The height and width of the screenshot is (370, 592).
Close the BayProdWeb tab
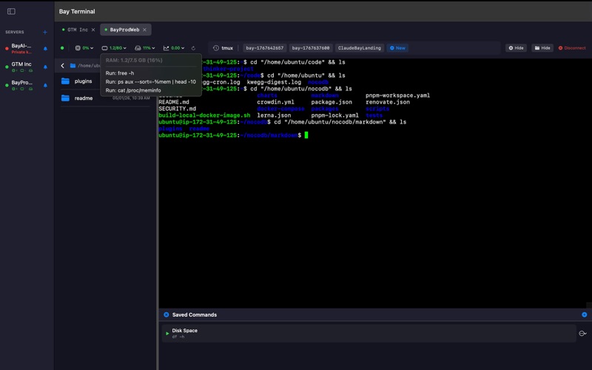pos(144,30)
